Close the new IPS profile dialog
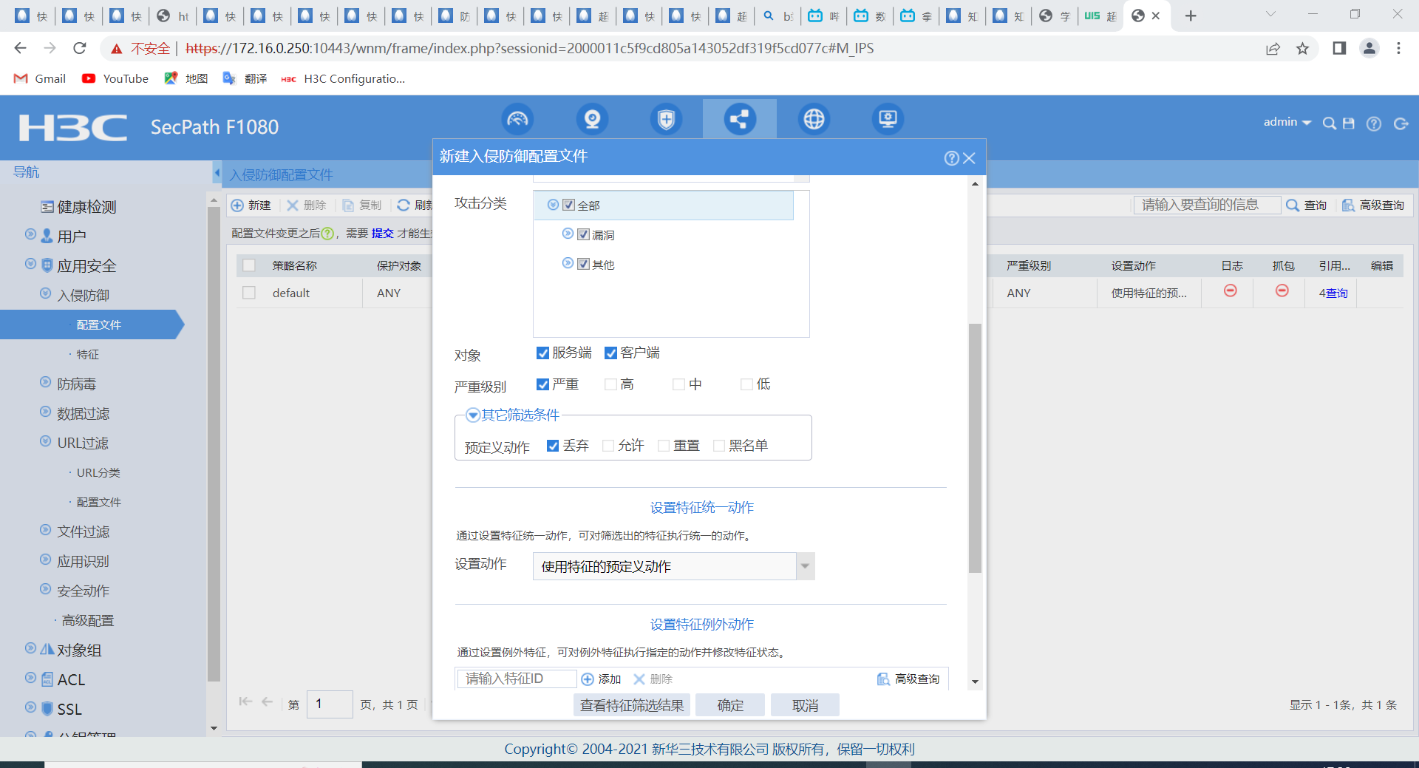1419x768 pixels. coord(970,158)
